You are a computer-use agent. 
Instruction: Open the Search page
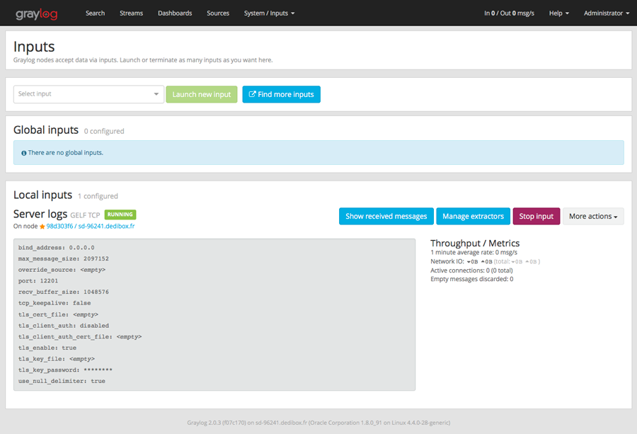95,13
